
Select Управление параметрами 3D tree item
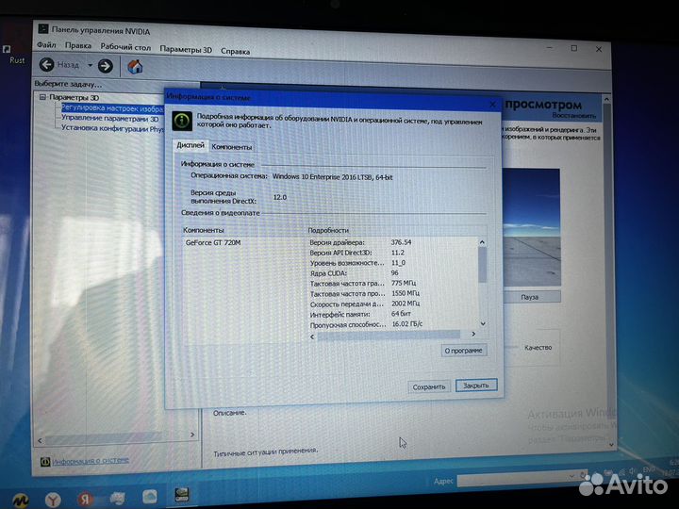click(109, 118)
